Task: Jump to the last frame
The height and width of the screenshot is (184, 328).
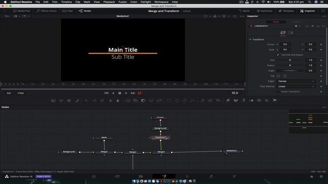Action: point(133,93)
